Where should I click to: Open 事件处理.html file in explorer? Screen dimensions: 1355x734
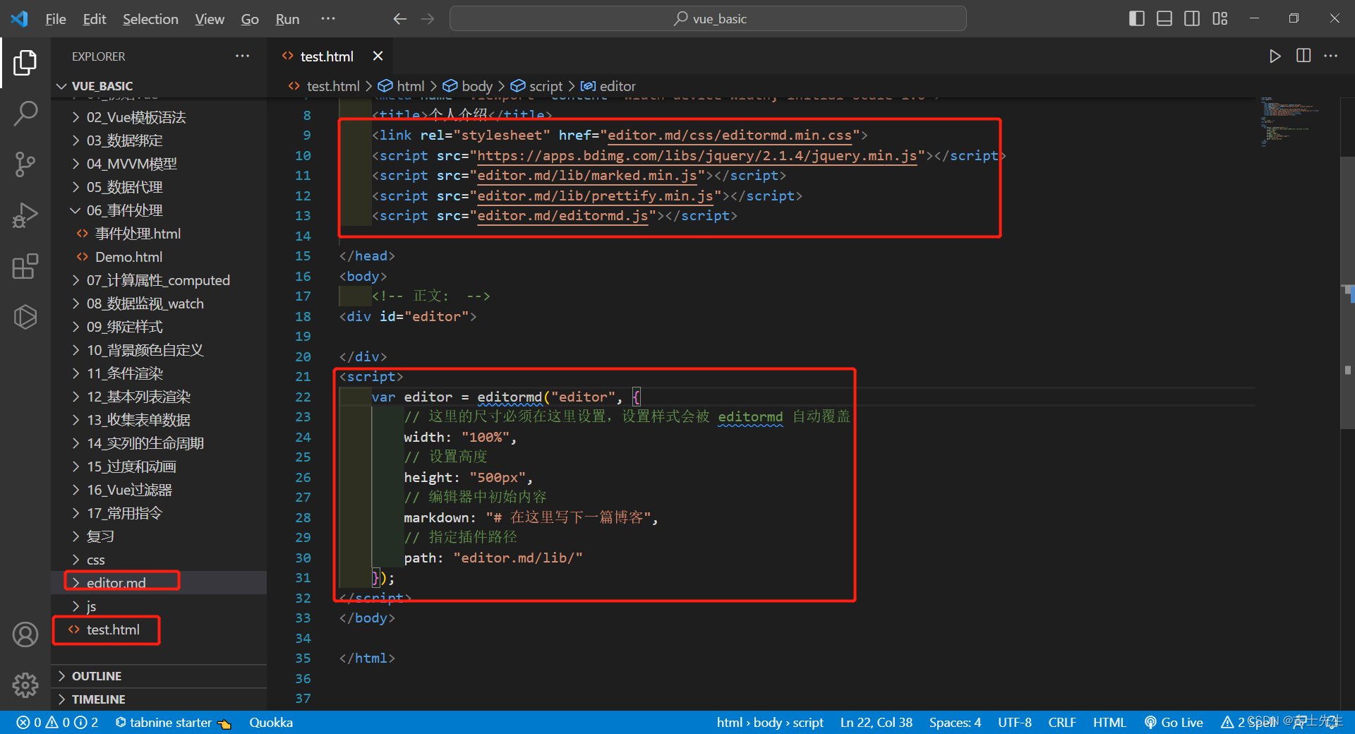click(159, 234)
